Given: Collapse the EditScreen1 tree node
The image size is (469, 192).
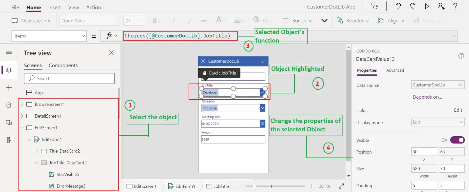Looking at the screenshot, I should [x=22, y=128].
